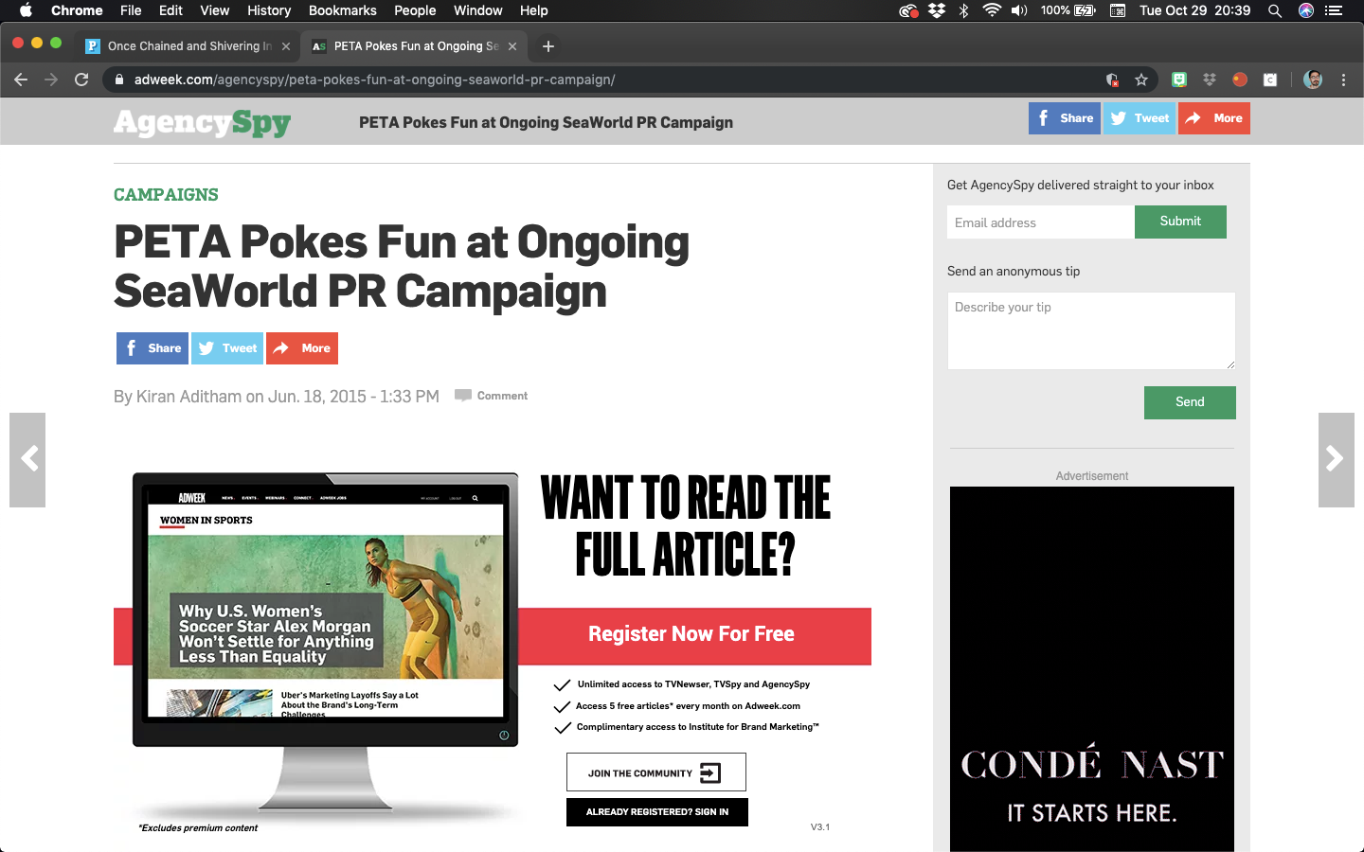Open the green Evernote-style extension icon
This screenshot has width=1364, height=852.
pyautogui.click(x=1179, y=80)
